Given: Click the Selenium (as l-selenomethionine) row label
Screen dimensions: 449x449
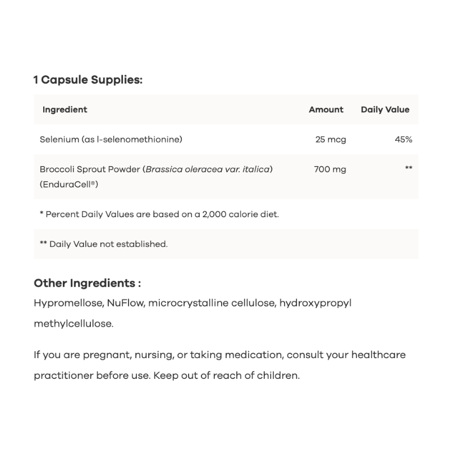Looking at the screenshot, I should pos(111,139).
